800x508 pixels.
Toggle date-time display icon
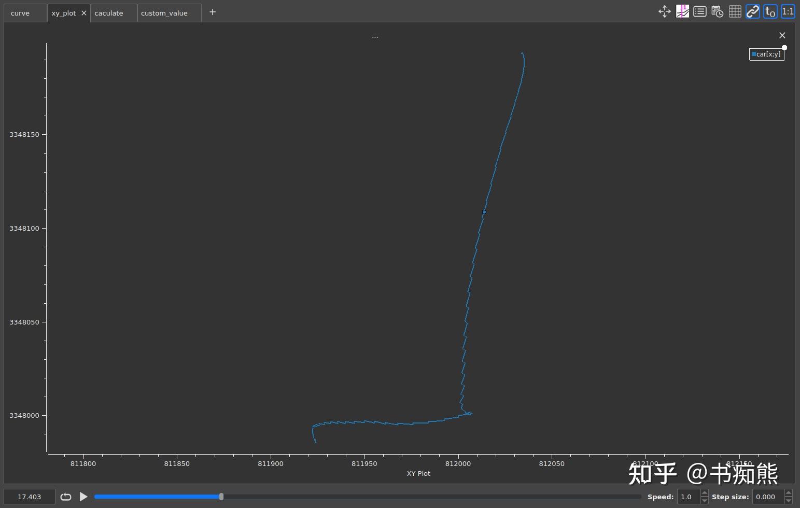(717, 11)
